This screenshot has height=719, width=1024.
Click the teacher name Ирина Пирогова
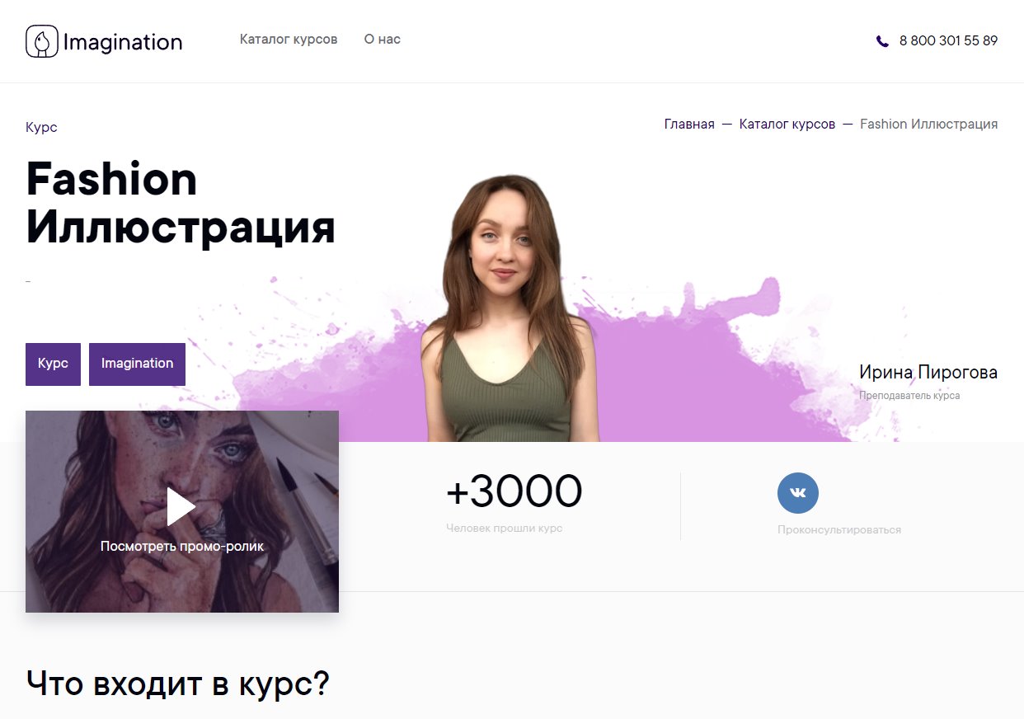click(x=928, y=373)
